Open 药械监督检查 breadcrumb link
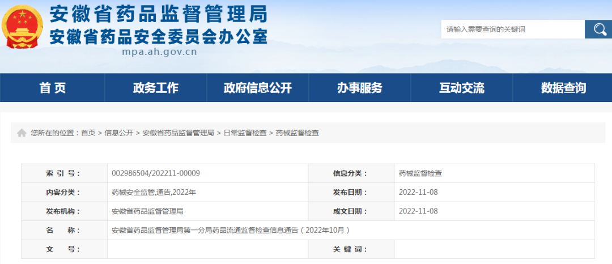 (x=297, y=133)
